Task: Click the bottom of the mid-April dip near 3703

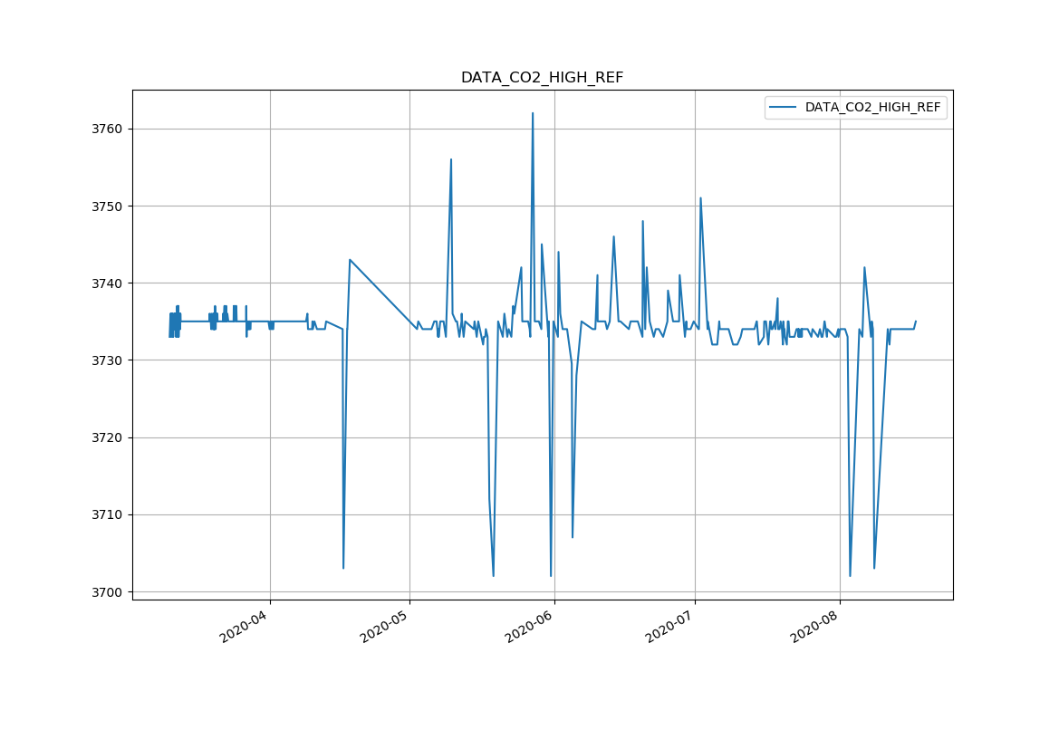Action: [x=343, y=568]
